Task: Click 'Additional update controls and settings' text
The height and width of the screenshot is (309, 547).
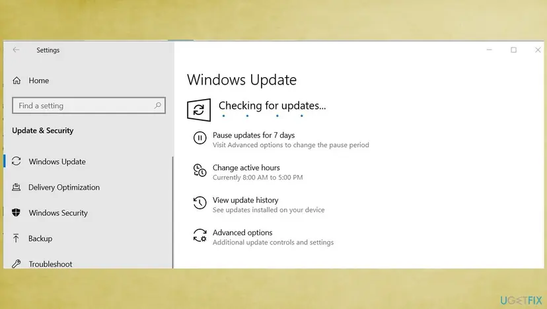Action: (x=273, y=242)
